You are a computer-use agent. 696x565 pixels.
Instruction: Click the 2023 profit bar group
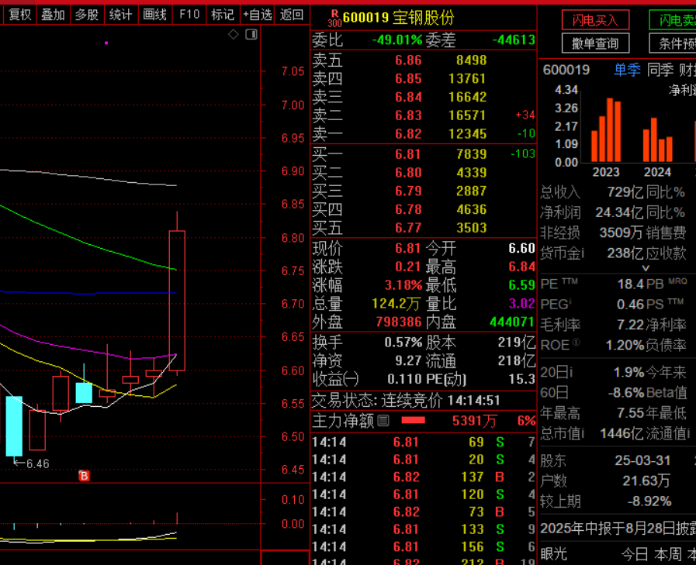606,130
